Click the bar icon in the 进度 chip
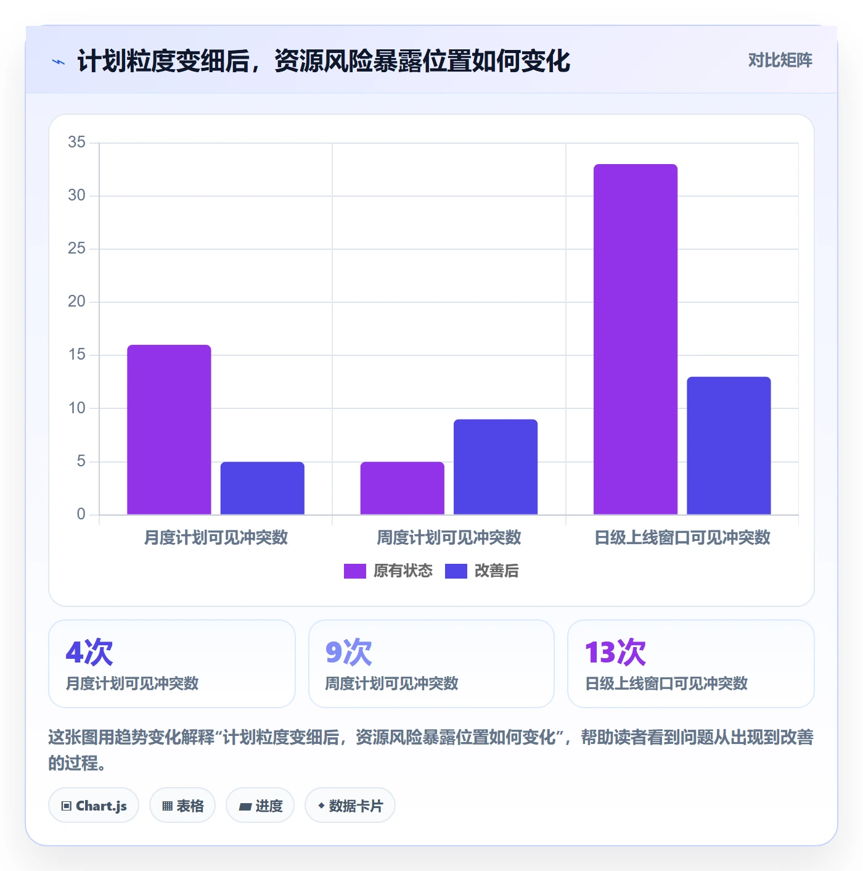The height and width of the screenshot is (871, 863). (x=245, y=806)
